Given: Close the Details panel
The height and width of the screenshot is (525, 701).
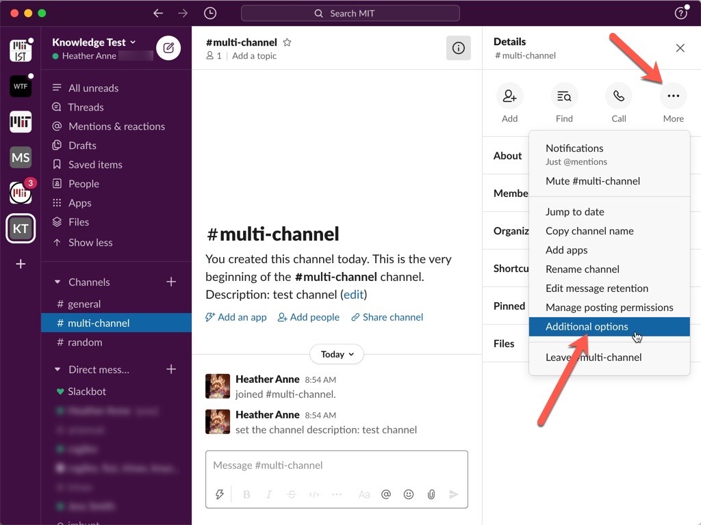Looking at the screenshot, I should [x=680, y=48].
